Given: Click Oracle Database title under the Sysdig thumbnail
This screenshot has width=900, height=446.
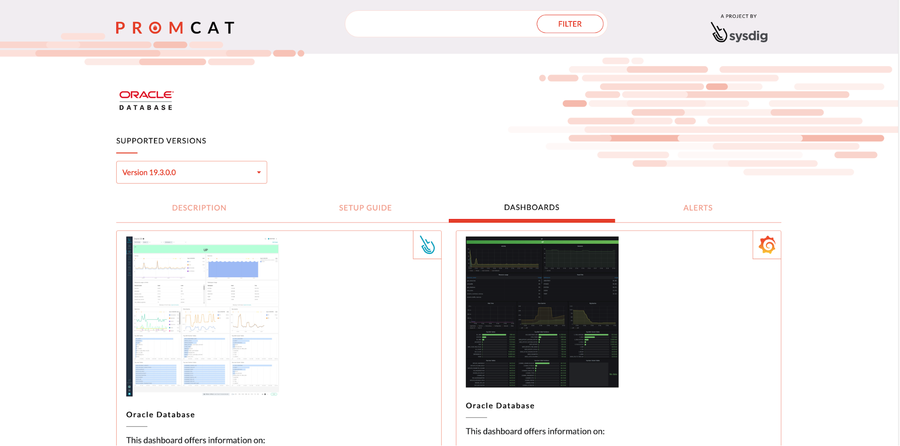Looking at the screenshot, I should [160, 414].
